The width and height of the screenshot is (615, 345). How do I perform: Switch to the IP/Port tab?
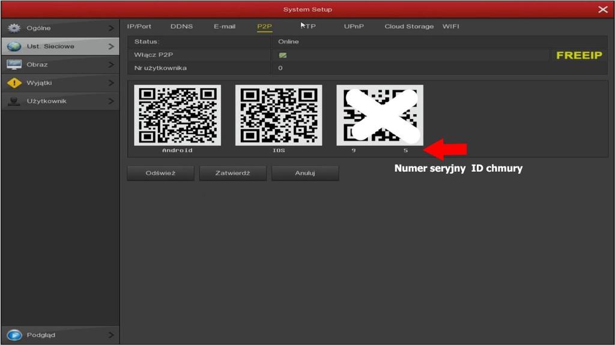click(x=139, y=26)
